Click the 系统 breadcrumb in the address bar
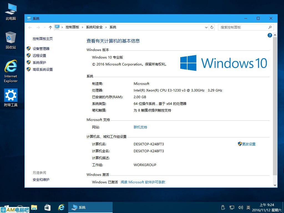Viewport: 284px width, 213px height. [x=113, y=27]
